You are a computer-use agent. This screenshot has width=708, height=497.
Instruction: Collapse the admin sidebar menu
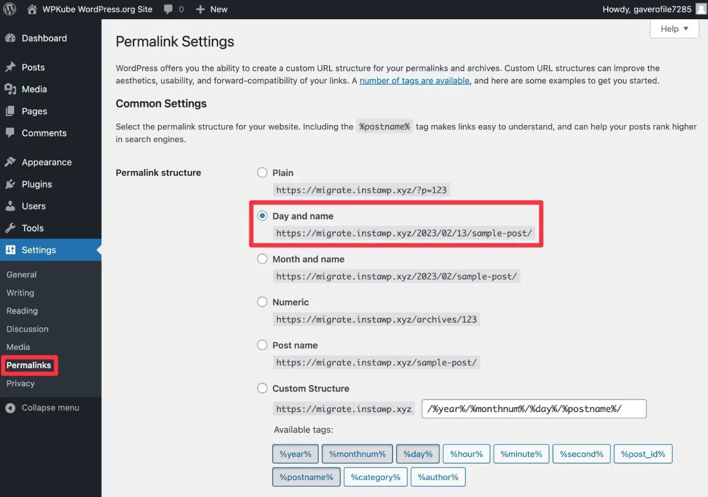click(x=42, y=408)
